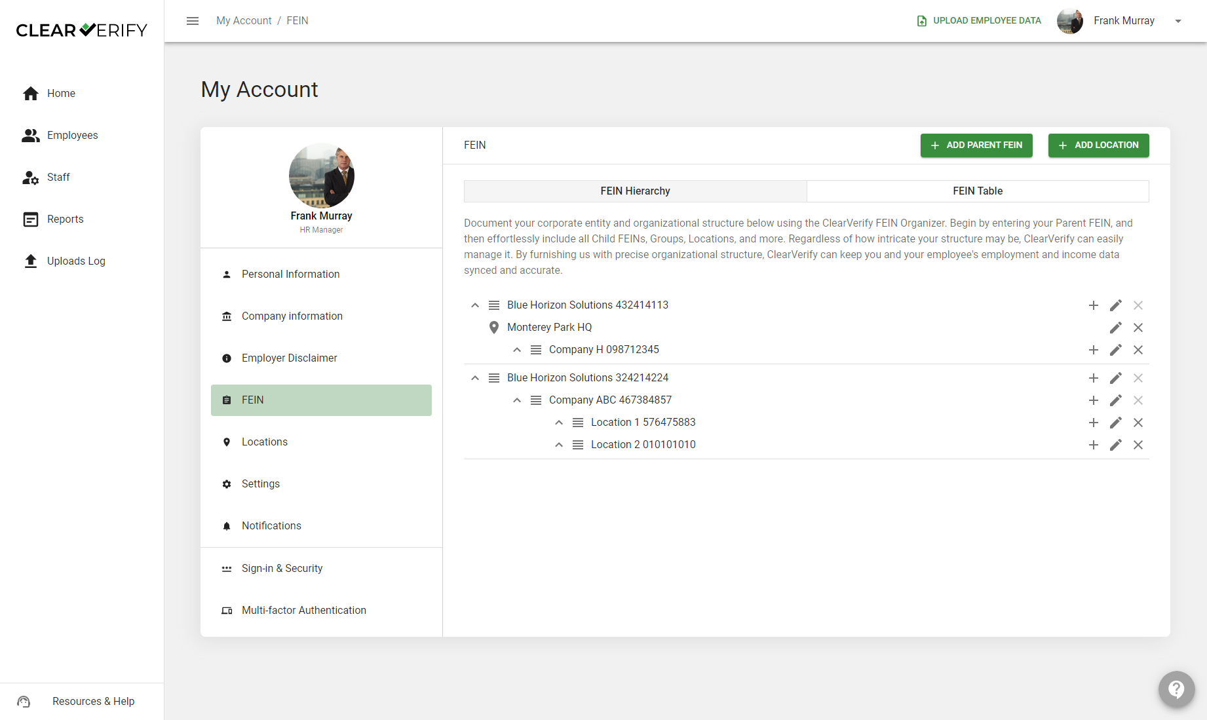Delete Location 1 576475883

click(x=1138, y=423)
